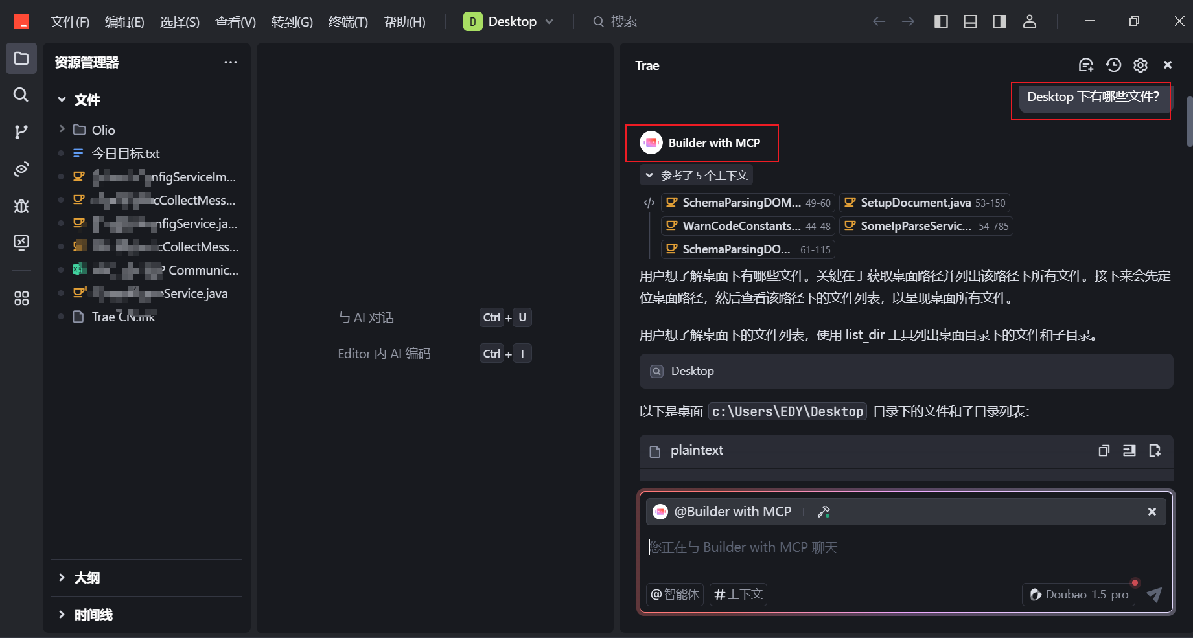Viewport: 1193px width, 638px height.
Task: Send the chat message
Action: point(1154,594)
